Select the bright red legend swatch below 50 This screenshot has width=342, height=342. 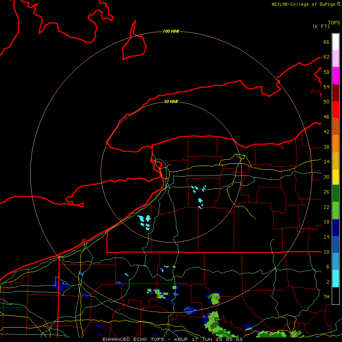click(x=336, y=109)
